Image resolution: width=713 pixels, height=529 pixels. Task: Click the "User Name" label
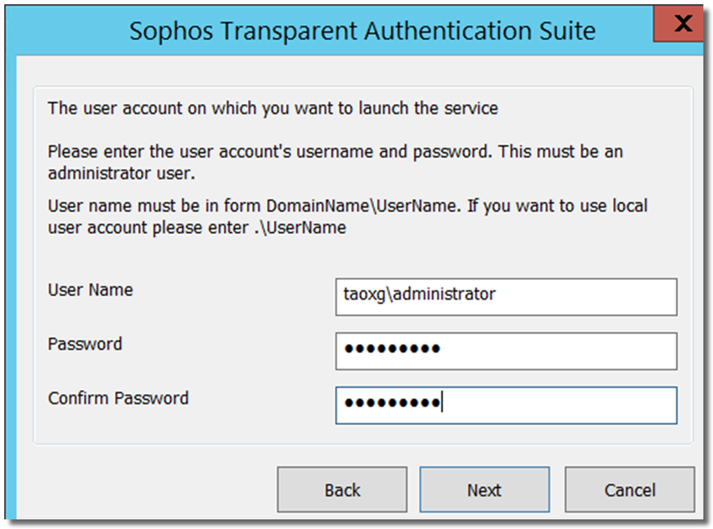pyautogui.click(x=91, y=290)
